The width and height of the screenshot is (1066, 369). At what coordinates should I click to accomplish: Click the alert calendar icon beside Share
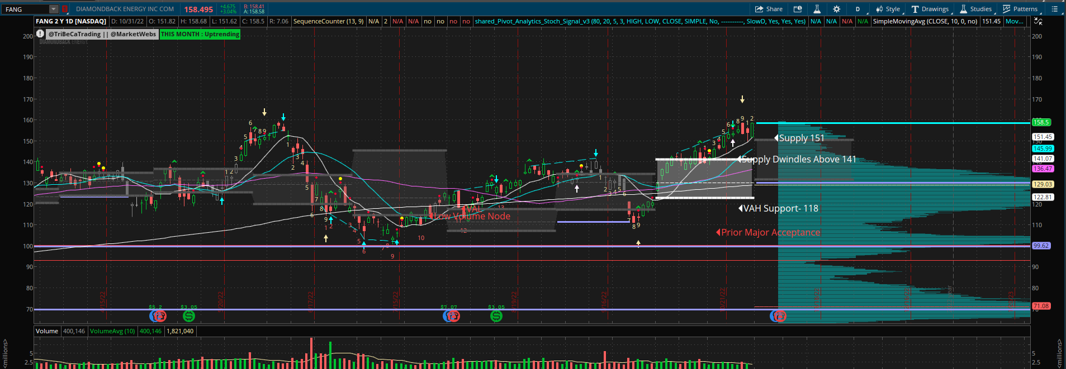798,9
